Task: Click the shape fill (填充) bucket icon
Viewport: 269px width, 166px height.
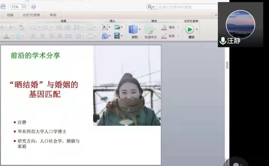Action: [164, 27]
